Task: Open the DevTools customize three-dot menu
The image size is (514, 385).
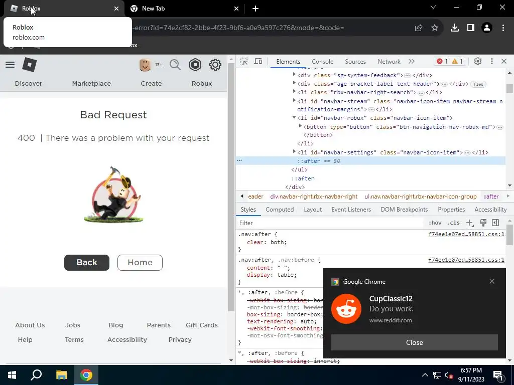Action: tap(491, 61)
